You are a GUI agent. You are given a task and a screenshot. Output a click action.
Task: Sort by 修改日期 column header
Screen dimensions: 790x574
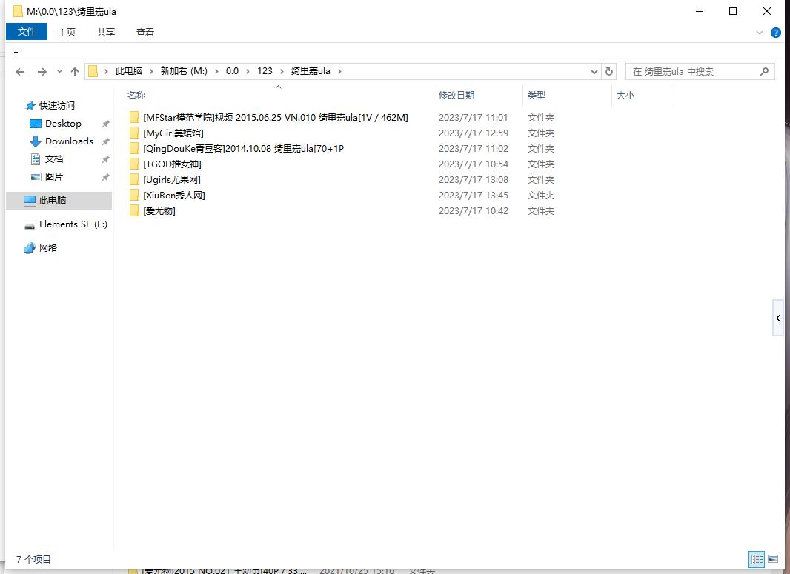pos(457,96)
